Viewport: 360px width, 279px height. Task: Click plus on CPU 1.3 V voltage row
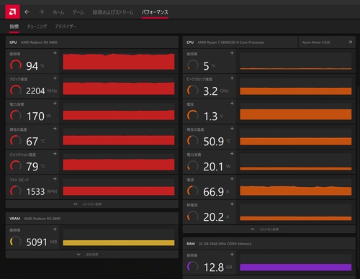232,104
